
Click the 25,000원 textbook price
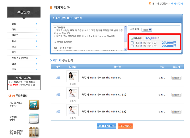coord(169,43)
